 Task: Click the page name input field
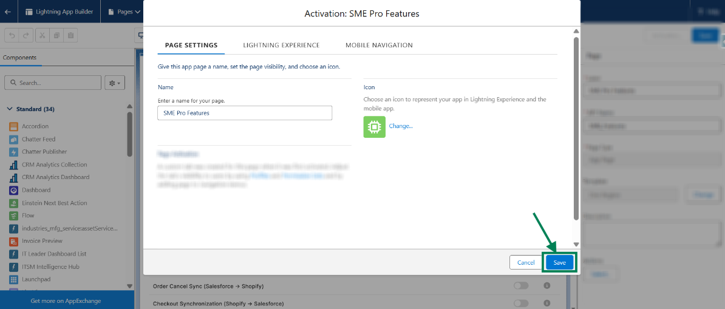[x=244, y=113]
